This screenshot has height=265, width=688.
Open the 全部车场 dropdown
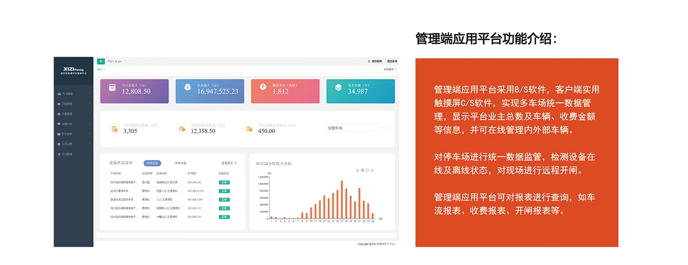[356, 128]
